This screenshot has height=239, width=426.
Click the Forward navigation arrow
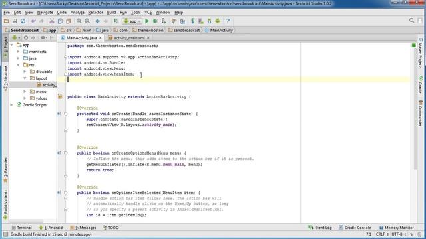(106, 21)
